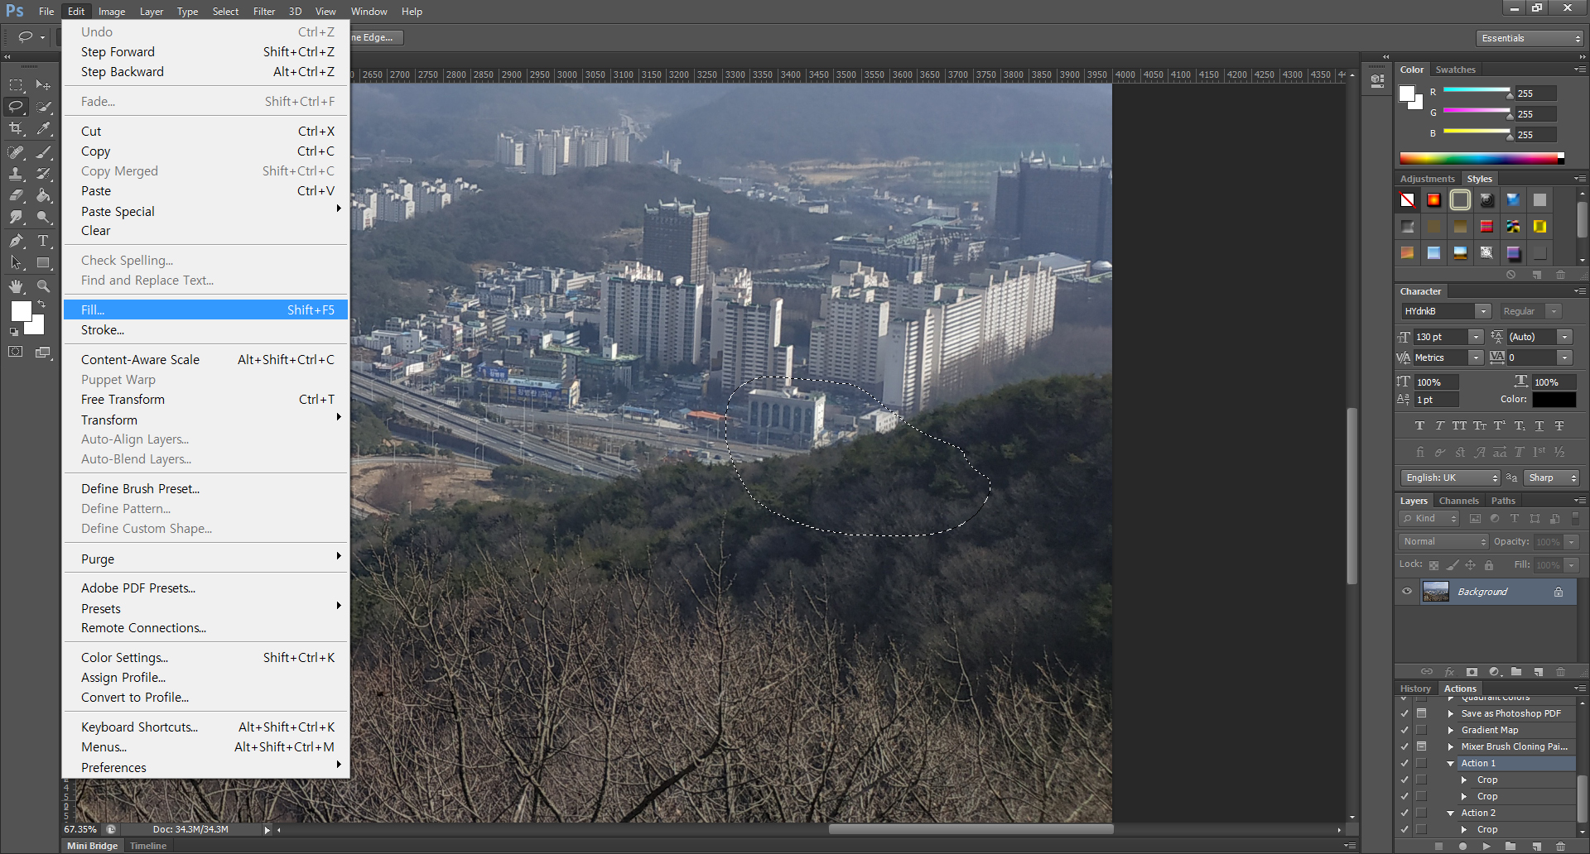Open the Filter menu
This screenshot has width=1590, height=854.
(264, 12)
